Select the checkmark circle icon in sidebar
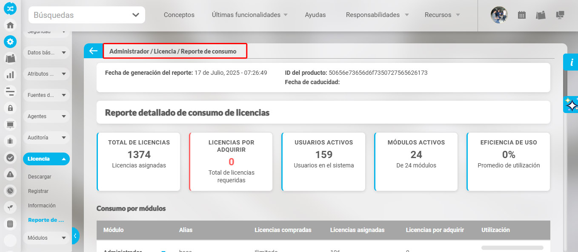The height and width of the screenshot is (252, 578). 10,157
